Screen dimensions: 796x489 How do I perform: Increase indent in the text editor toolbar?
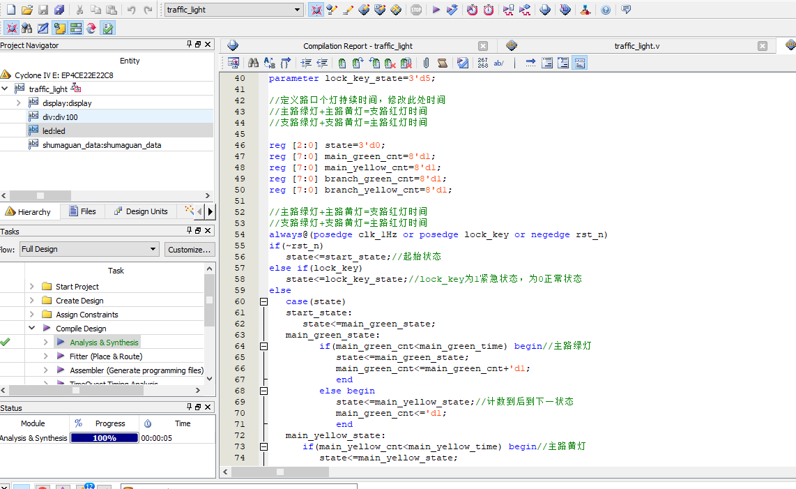pos(306,63)
